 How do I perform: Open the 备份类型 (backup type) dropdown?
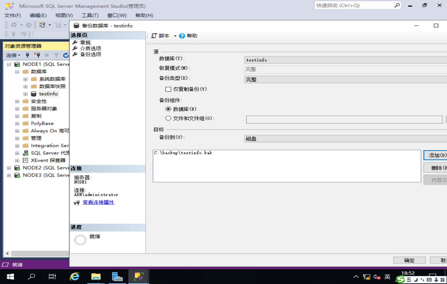click(346, 79)
